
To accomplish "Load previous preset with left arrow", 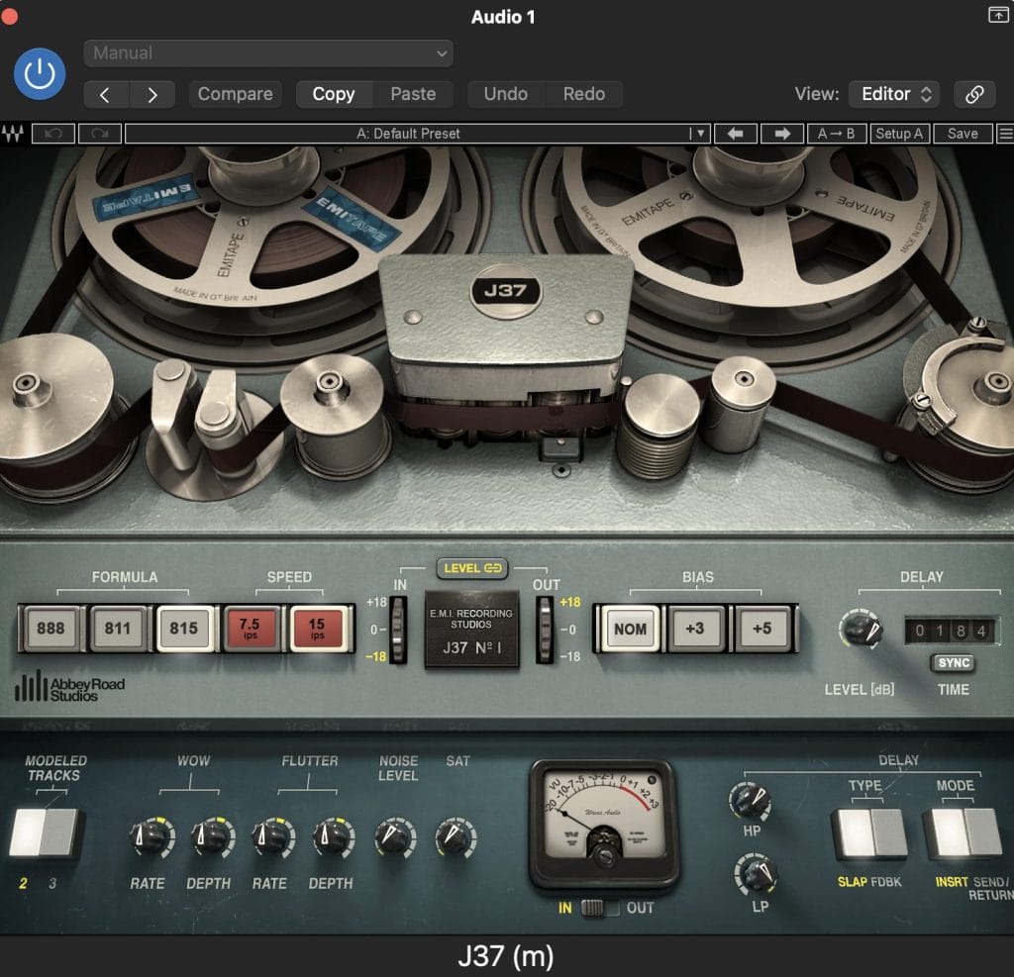I will click(x=736, y=134).
